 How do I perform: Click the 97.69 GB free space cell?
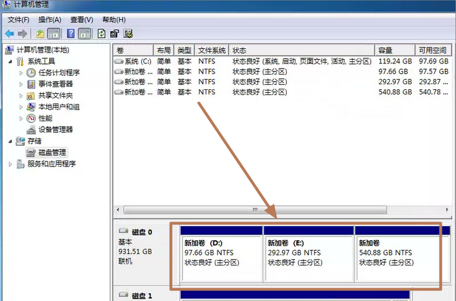tap(433, 61)
